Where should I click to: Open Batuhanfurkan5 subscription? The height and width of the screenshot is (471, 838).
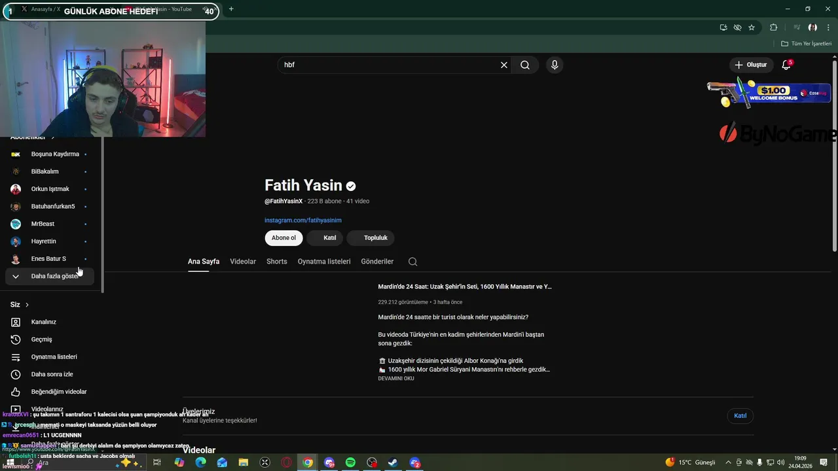click(51, 207)
